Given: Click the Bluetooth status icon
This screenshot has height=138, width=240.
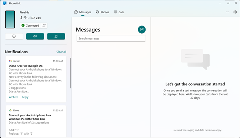Looking at the screenshot, I should coord(21,18).
